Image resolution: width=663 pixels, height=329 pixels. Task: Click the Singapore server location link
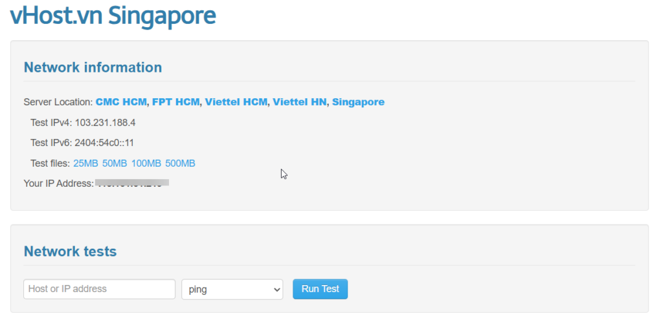[x=358, y=102]
